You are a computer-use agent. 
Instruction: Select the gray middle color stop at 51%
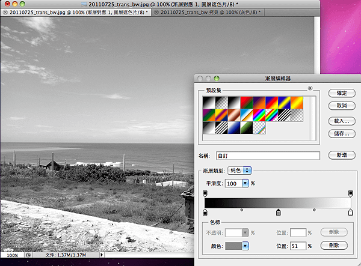279,212
